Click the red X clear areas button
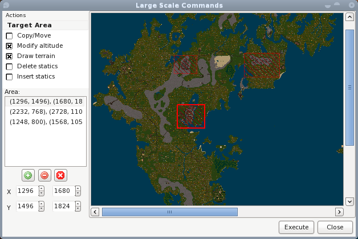 click(60, 175)
